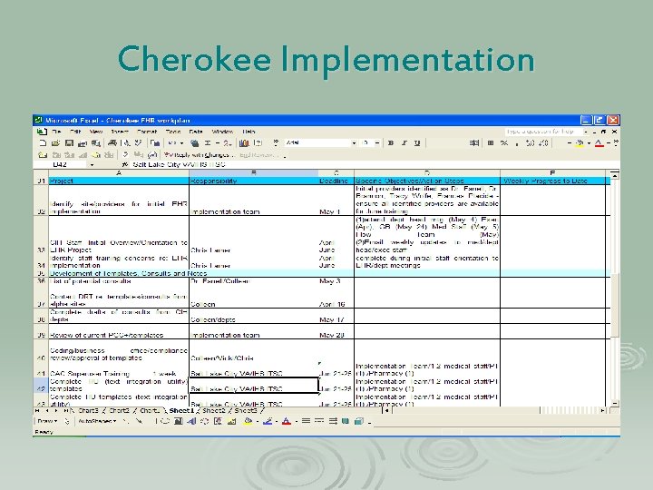The width and height of the screenshot is (653, 490).
Task: Select the column A header
Action: (119, 173)
